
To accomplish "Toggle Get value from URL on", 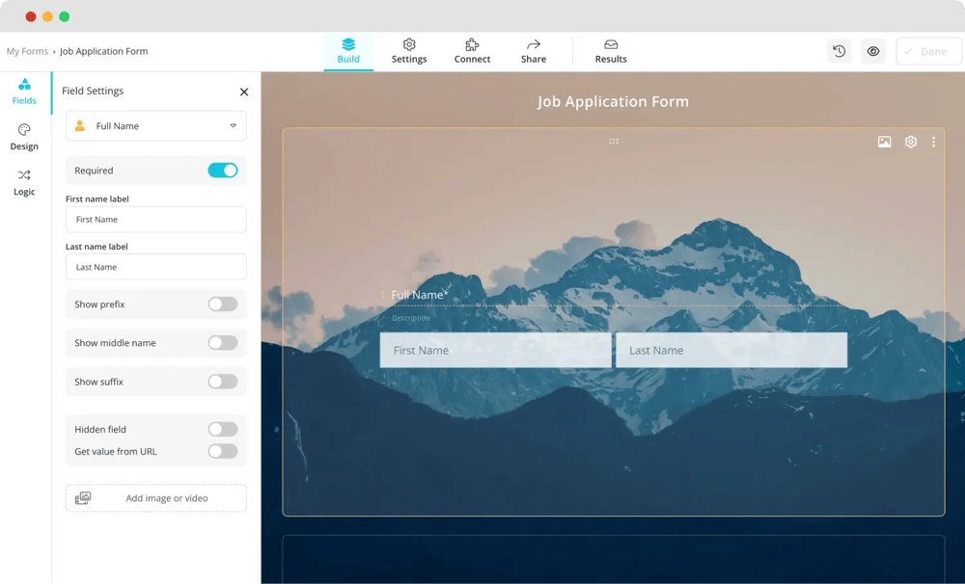I will pyautogui.click(x=222, y=451).
